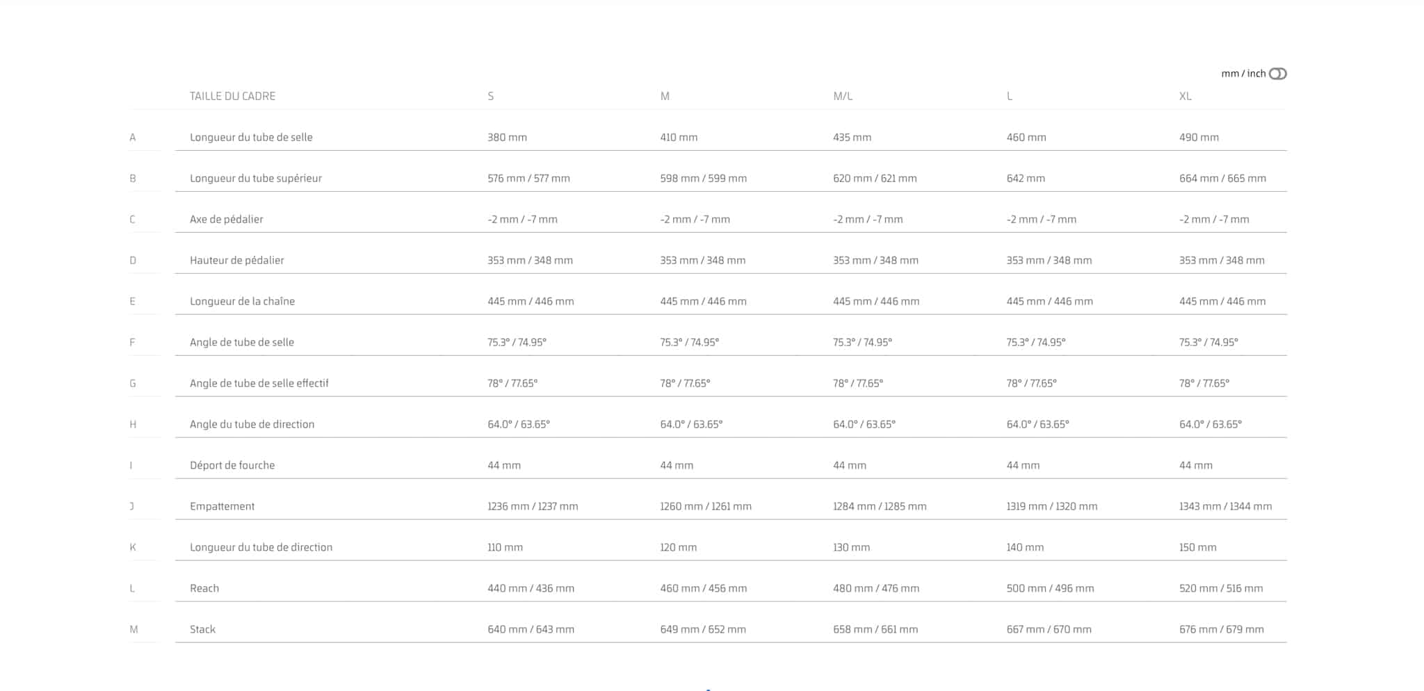Image resolution: width=1424 pixels, height=691 pixels.
Task: Select the 1260 mm / 1261 mm wheelbase value
Action: (706, 506)
